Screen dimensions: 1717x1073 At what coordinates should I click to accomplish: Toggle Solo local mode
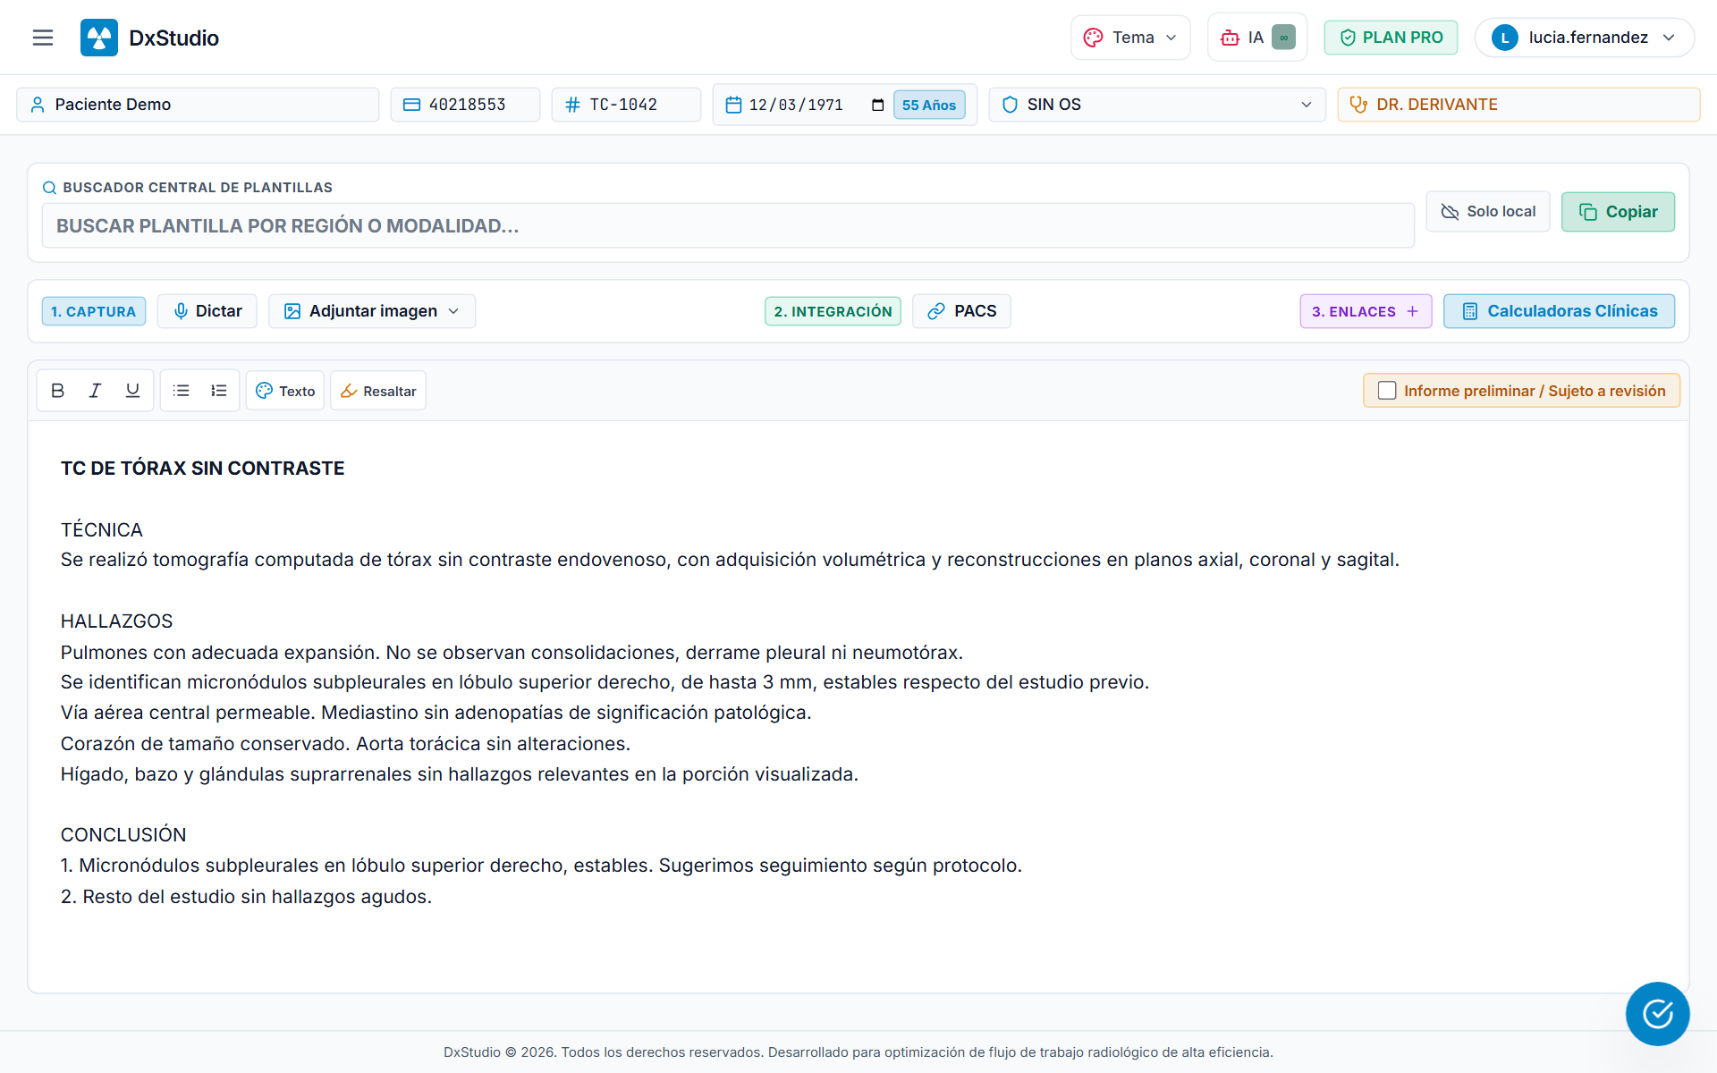(1488, 212)
